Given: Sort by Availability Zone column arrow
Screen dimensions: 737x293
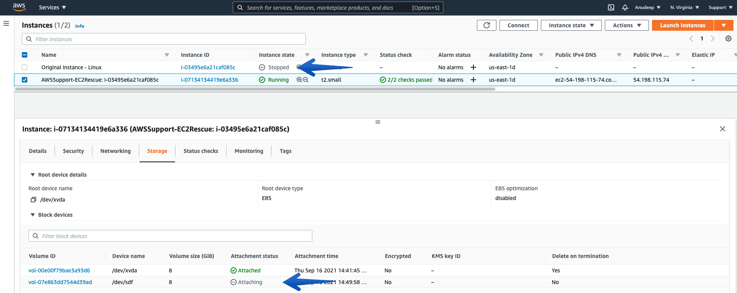Looking at the screenshot, I should tap(541, 55).
